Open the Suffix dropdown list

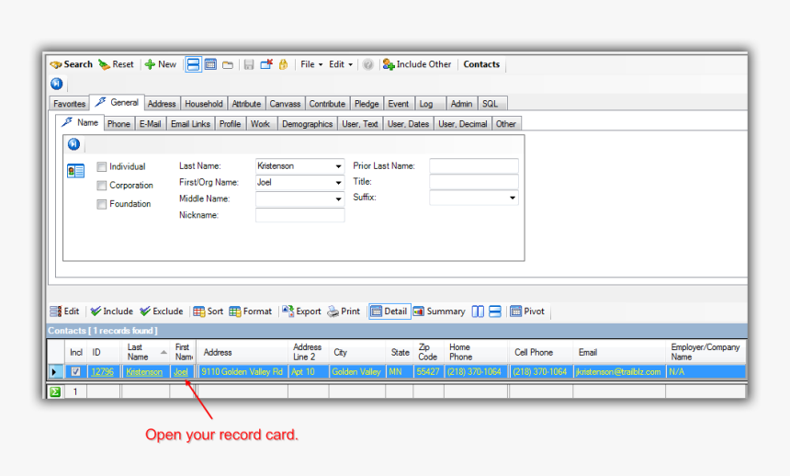(512, 198)
